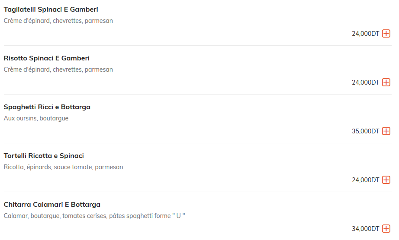Add Tagliatelli Spinaci E Gamberi with plus icon

386,34
